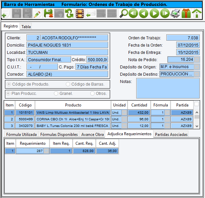The image size is (205, 198).
Task: Switch to the Registro tab
Action: 11,26
